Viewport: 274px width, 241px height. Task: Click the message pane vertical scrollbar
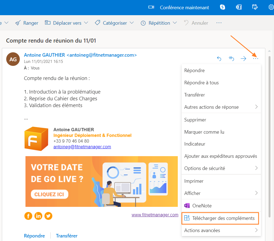tap(269, 136)
